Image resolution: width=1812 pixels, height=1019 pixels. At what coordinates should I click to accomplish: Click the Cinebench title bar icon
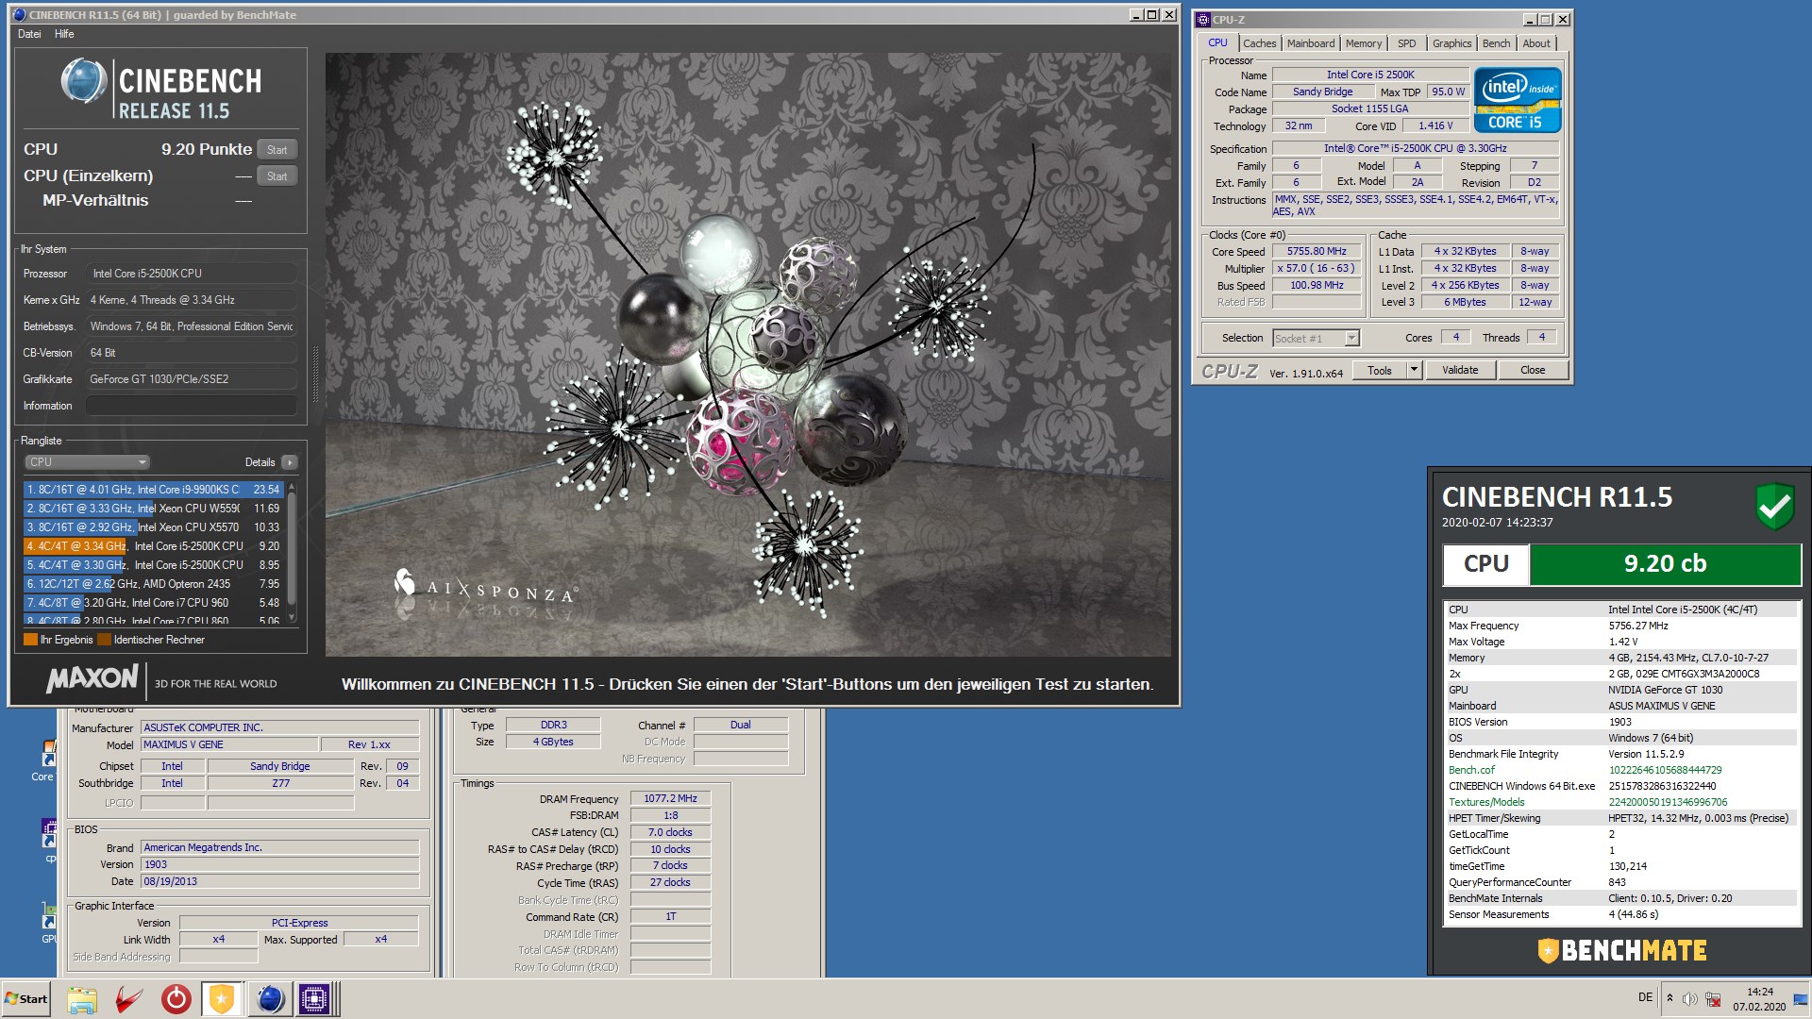[x=20, y=15]
